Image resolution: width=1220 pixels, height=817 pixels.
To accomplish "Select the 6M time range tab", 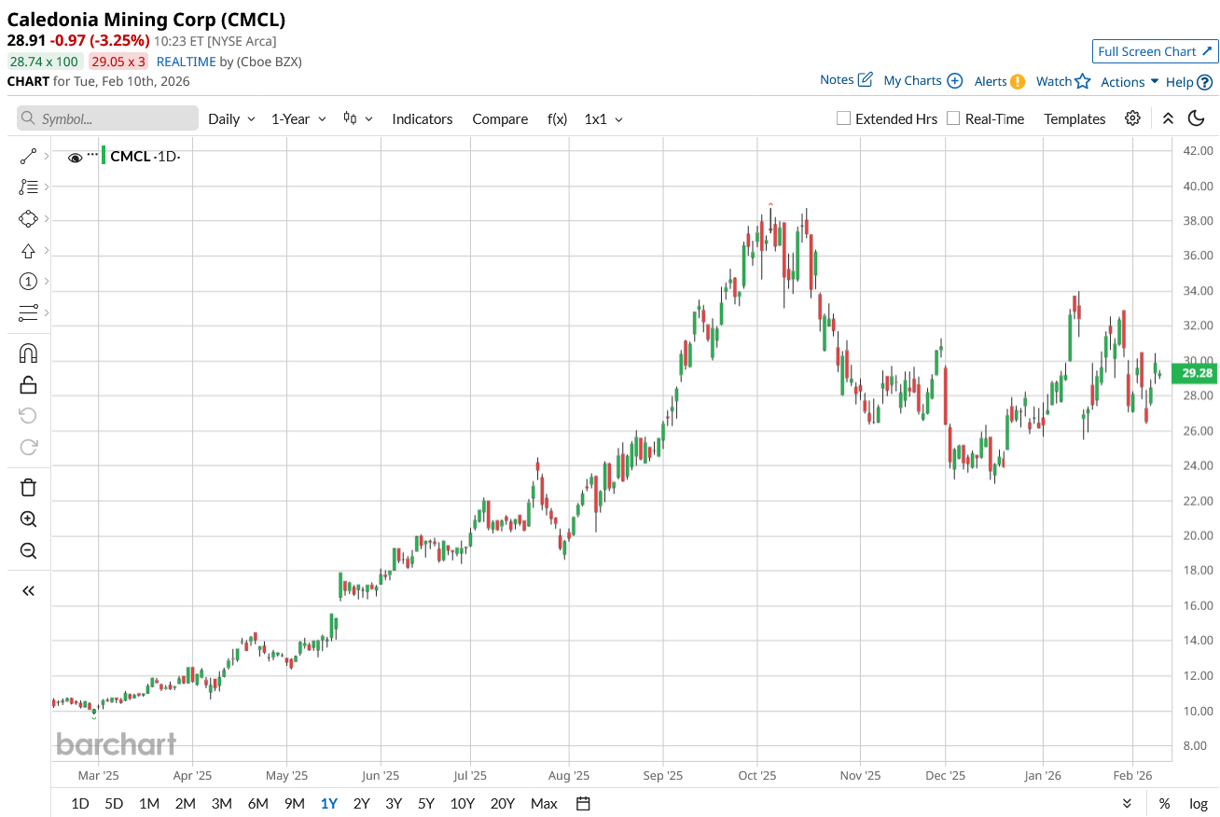I will tap(257, 803).
